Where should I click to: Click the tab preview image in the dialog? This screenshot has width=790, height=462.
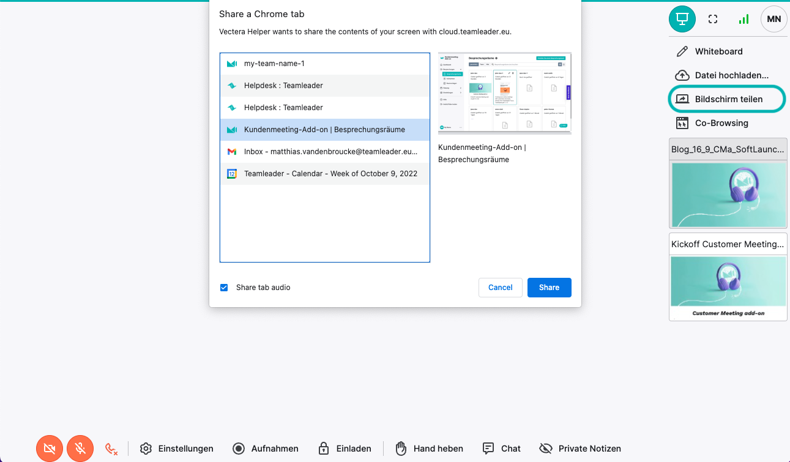(x=505, y=93)
